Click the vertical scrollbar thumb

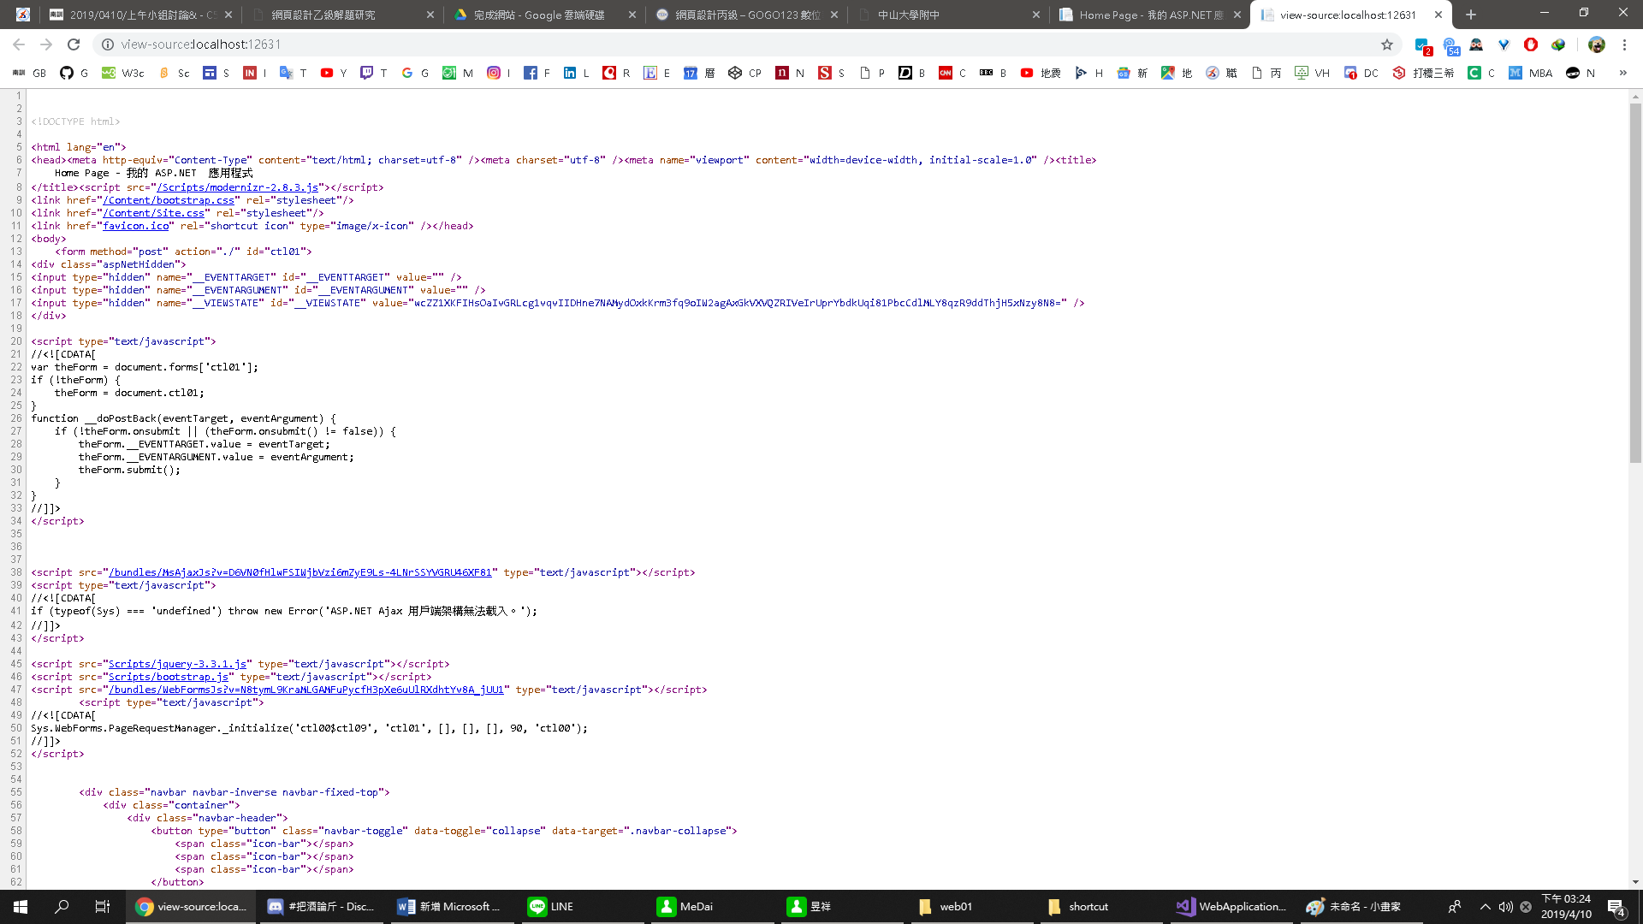pyautogui.click(x=1635, y=282)
